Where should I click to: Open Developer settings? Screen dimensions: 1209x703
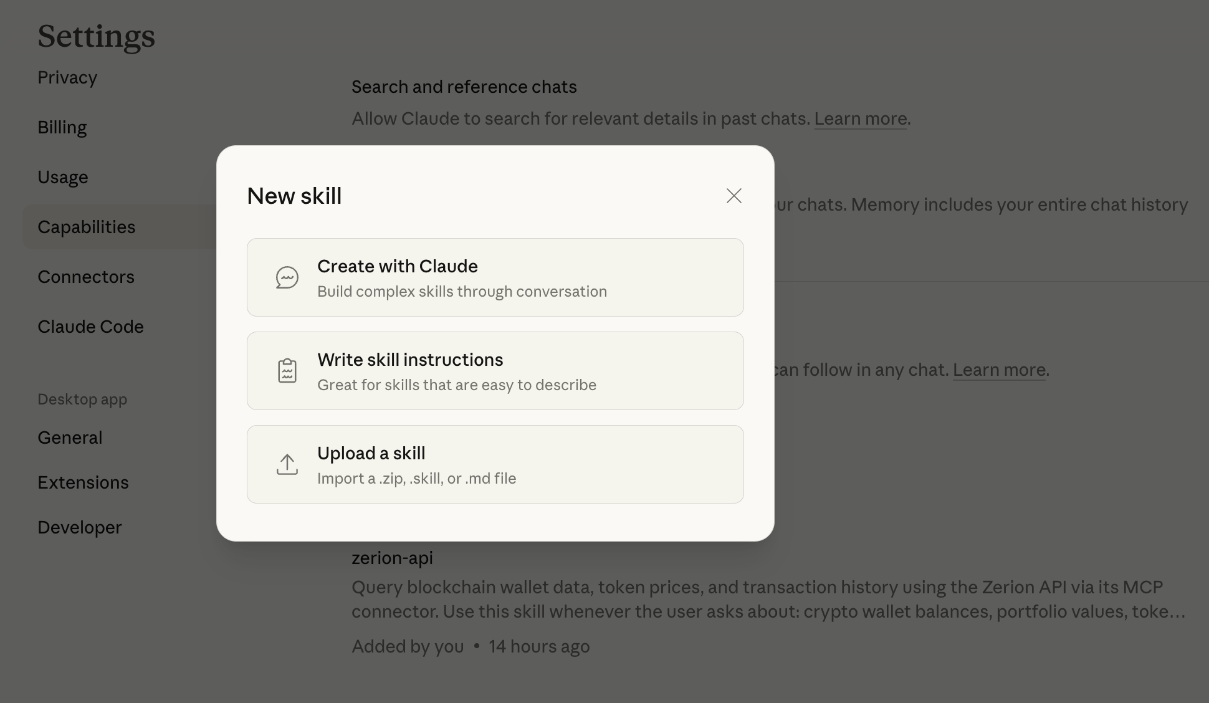80,528
